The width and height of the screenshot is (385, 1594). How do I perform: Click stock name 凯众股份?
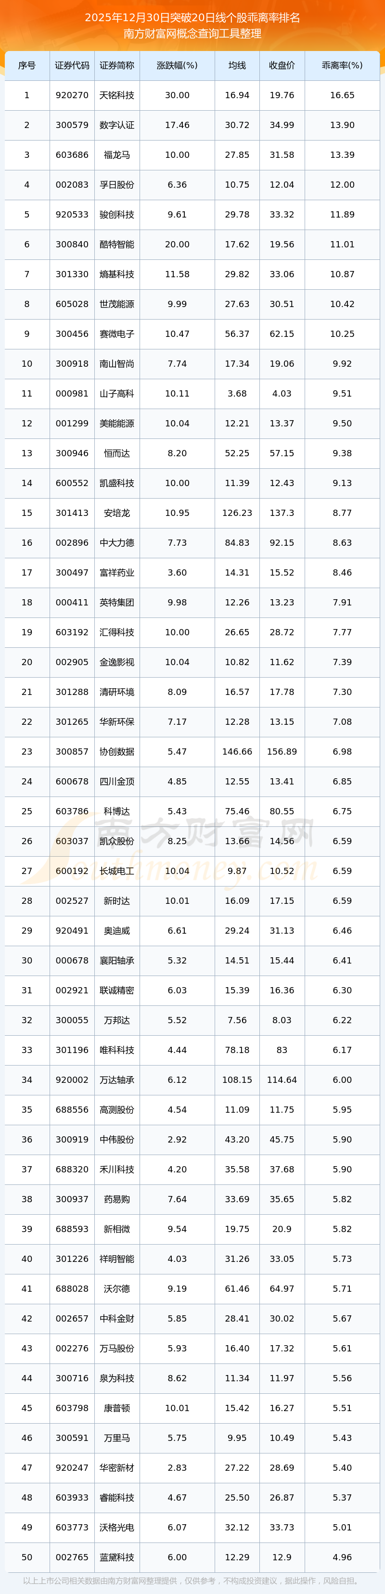coord(117,841)
